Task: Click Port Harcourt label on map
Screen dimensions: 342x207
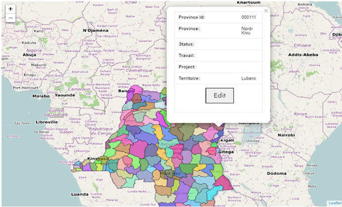Action: pyautogui.click(x=26, y=88)
